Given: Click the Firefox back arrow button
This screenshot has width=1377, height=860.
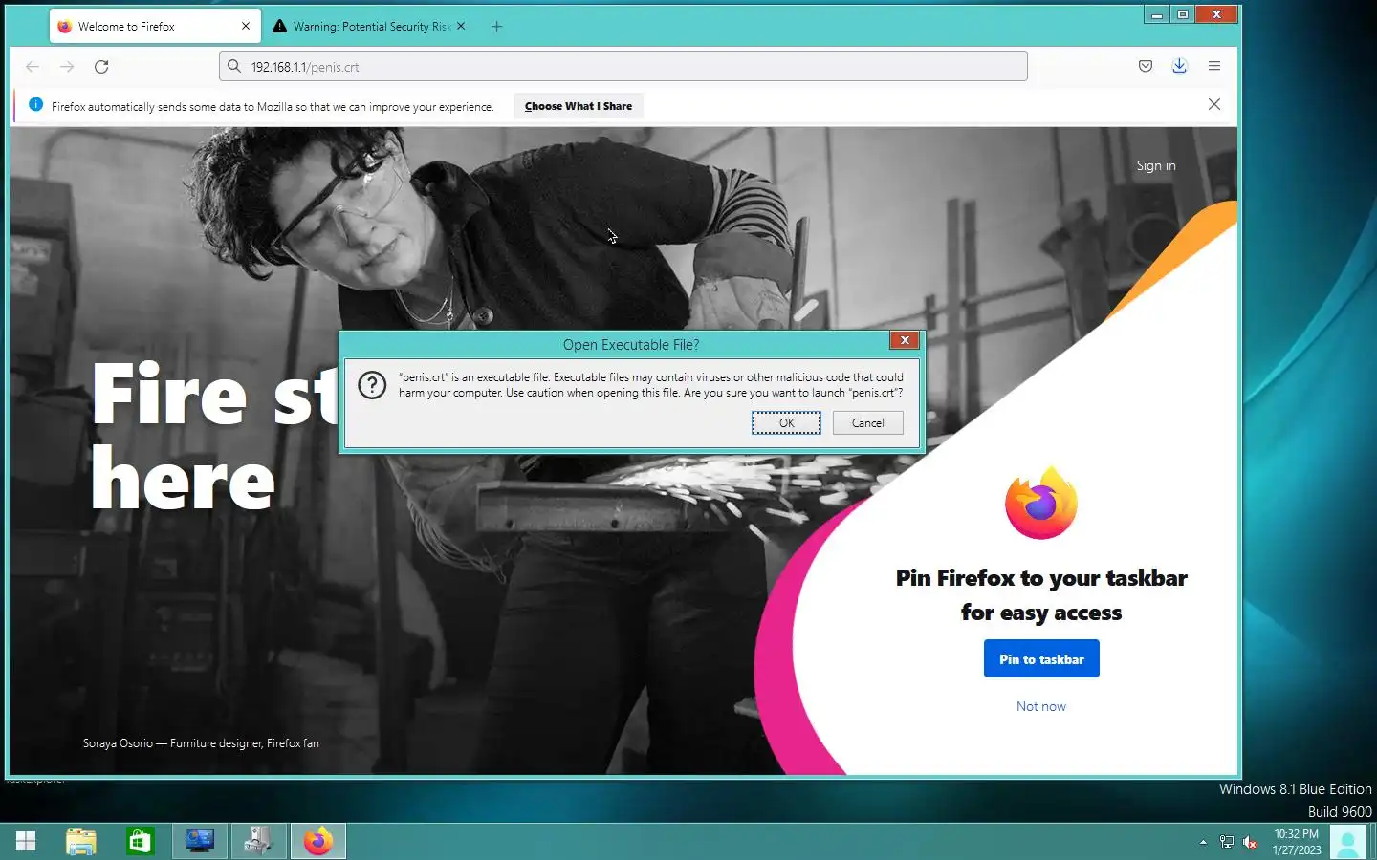Looking at the screenshot, I should tap(33, 67).
